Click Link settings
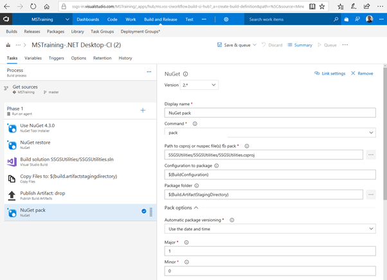The image size is (387, 280). click(x=330, y=73)
